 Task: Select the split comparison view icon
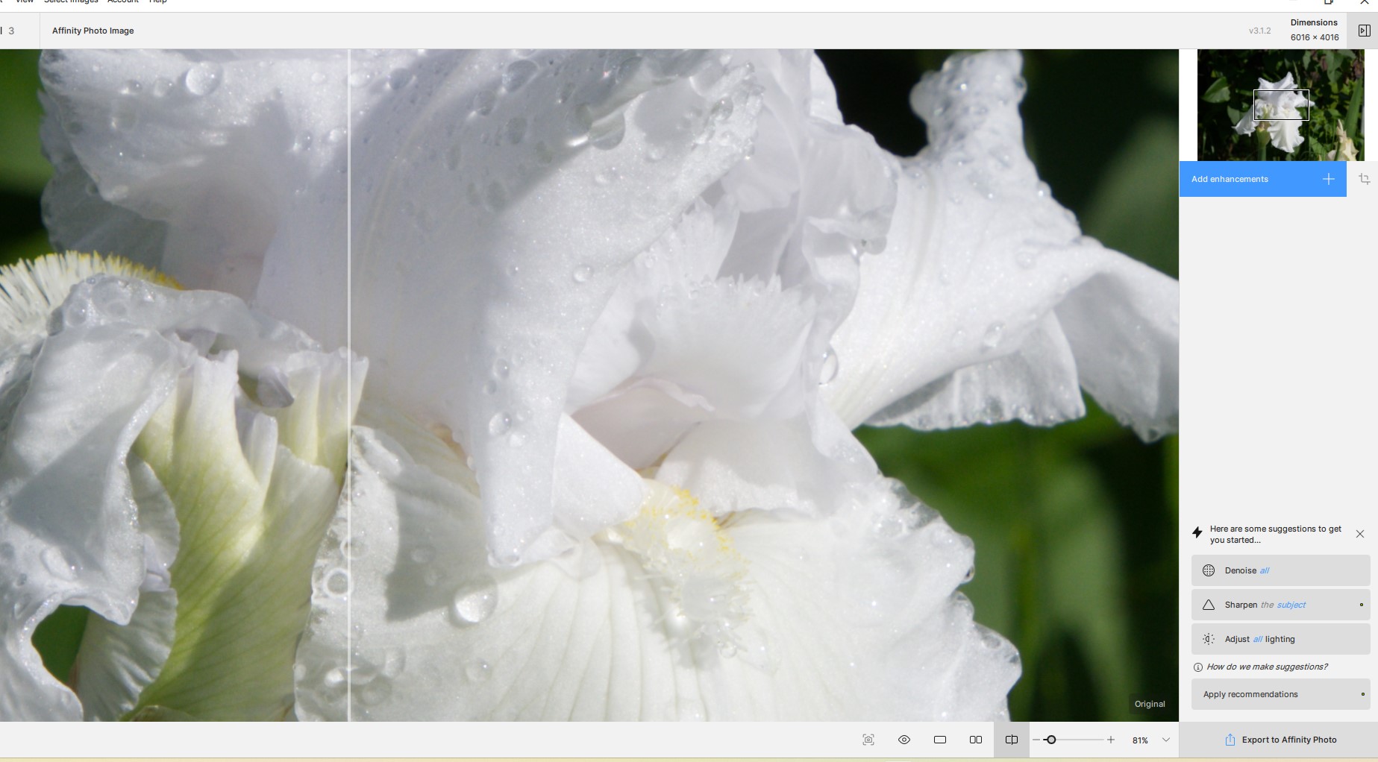1011,740
